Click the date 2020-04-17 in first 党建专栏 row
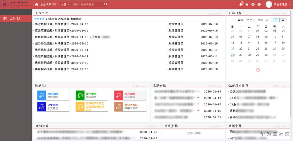 point(212,92)
